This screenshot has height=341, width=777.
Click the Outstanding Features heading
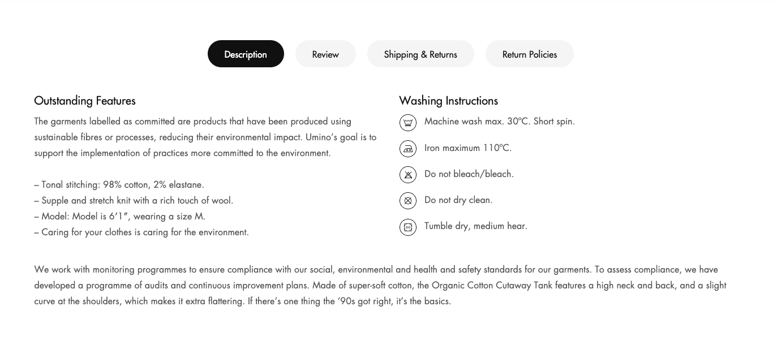click(85, 101)
